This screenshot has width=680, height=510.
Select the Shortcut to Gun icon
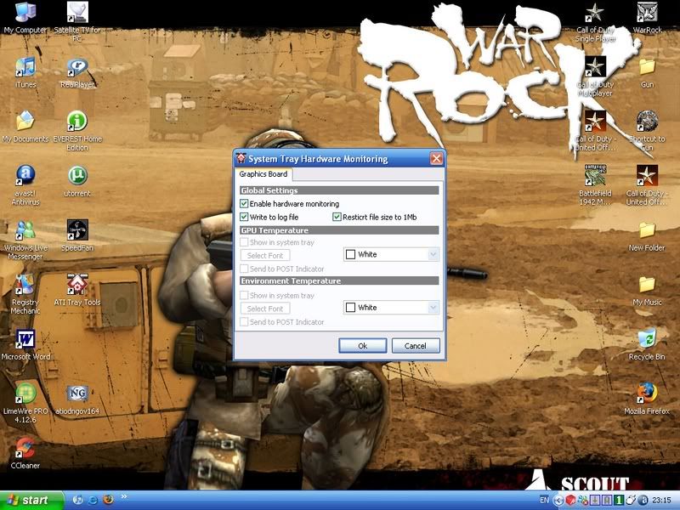point(647,131)
